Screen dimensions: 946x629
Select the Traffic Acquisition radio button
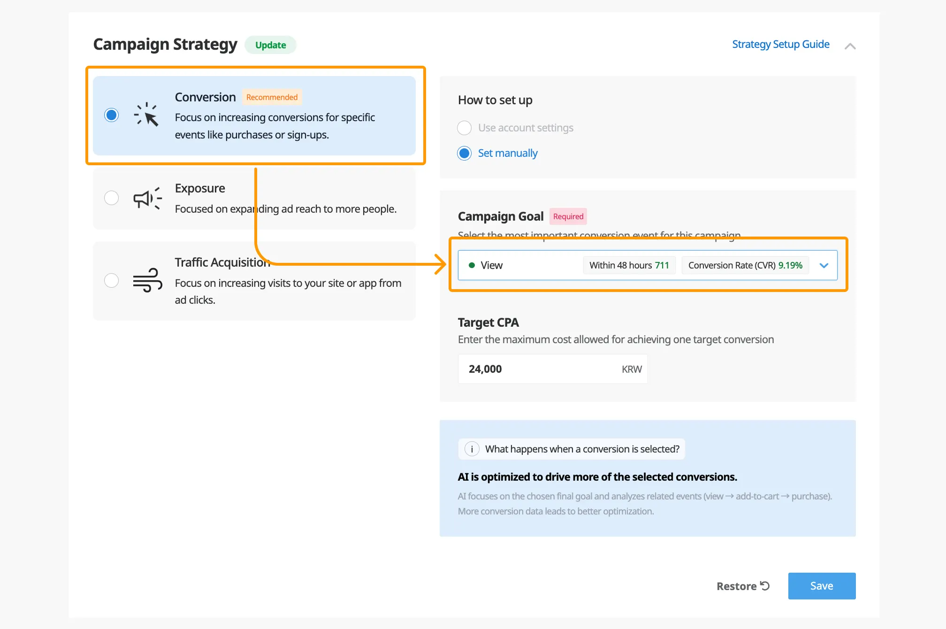(x=112, y=281)
